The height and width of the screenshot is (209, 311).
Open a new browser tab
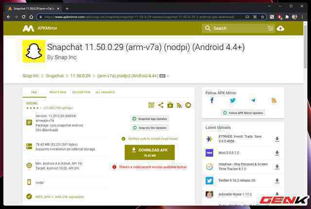pos(67,9)
